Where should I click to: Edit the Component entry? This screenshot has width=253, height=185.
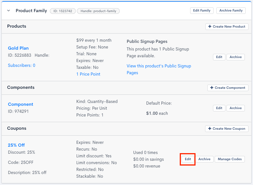click(219, 108)
